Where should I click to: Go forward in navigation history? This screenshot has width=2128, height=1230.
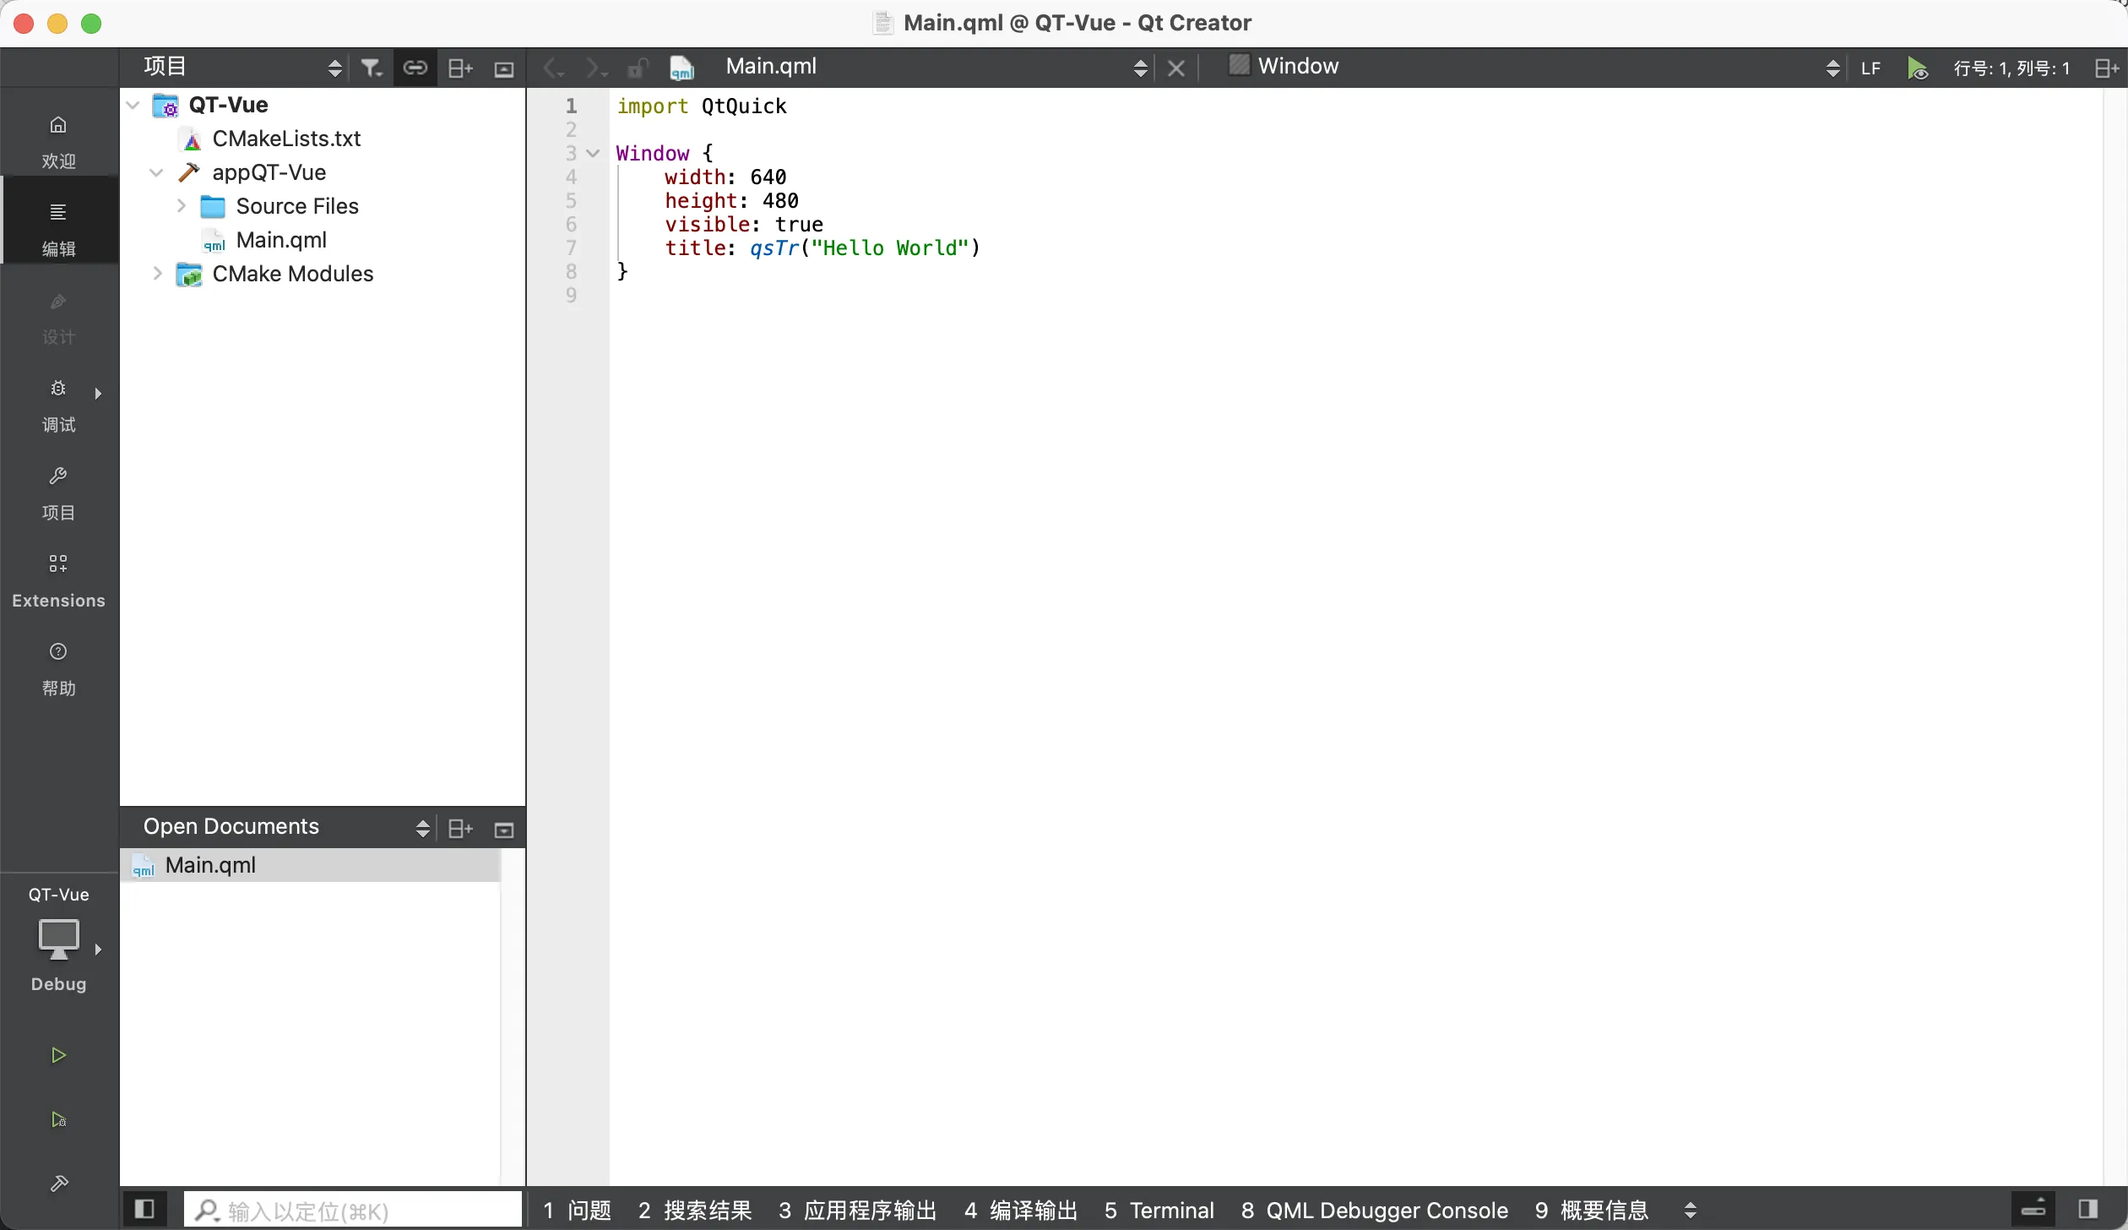[596, 68]
